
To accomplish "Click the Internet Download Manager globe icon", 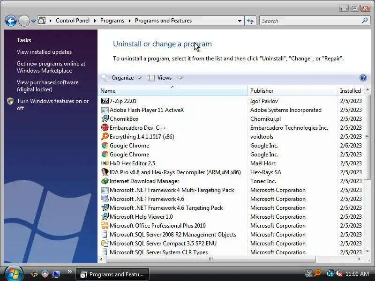I will [x=105, y=181].
